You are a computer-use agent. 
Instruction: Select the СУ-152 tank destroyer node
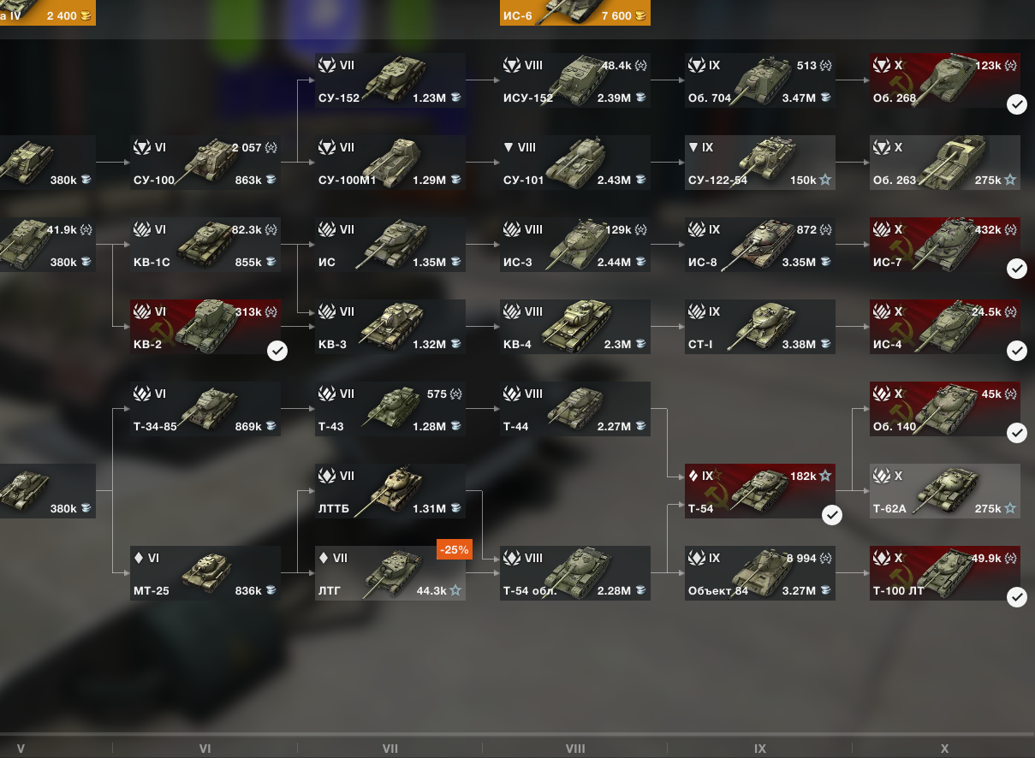click(390, 80)
